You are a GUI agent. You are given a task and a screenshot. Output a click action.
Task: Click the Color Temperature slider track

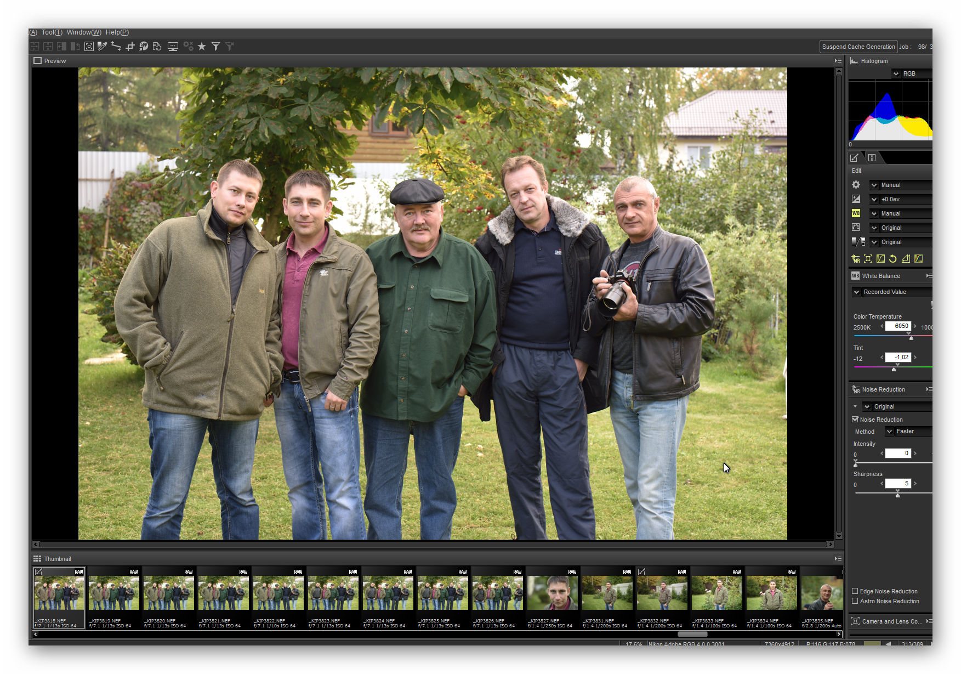(x=894, y=336)
